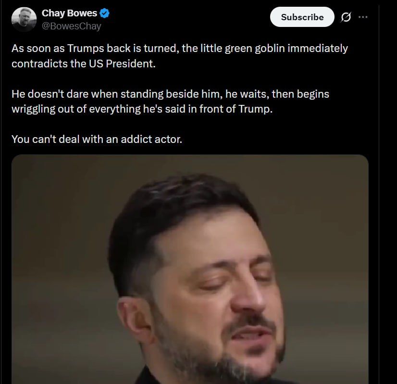Click the 'wriggling out of everything' line
Image resolution: width=397 pixels, height=384 pixels.
pos(142,109)
